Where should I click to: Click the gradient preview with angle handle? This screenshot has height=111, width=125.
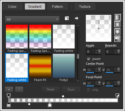pos(98,28)
